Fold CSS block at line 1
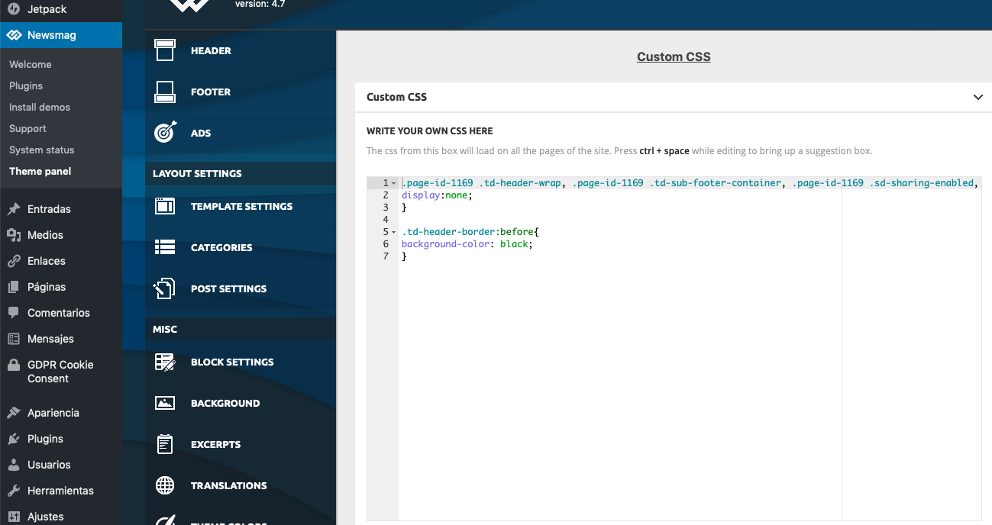 coord(393,183)
